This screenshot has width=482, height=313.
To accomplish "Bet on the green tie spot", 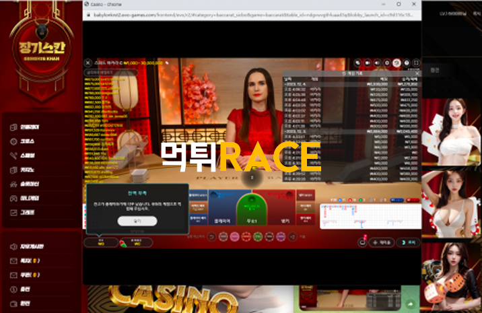I will tap(252, 211).
